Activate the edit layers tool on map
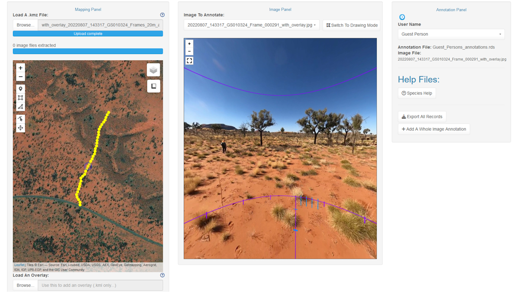The height and width of the screenshot is (292, 519). tap(20, 119)
